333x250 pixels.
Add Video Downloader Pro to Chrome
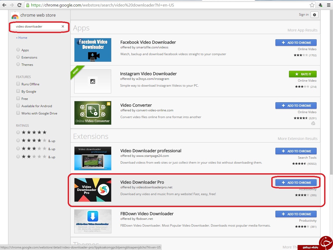pyautogui.click(x=296, y=183)
